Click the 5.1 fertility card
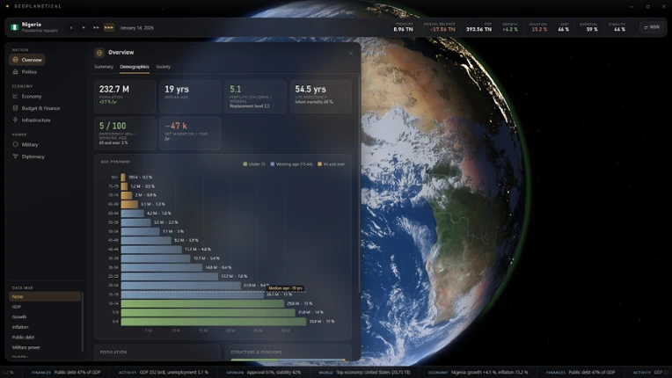The width and height of the screenshot is (672, 378). [x=255, y=97]
